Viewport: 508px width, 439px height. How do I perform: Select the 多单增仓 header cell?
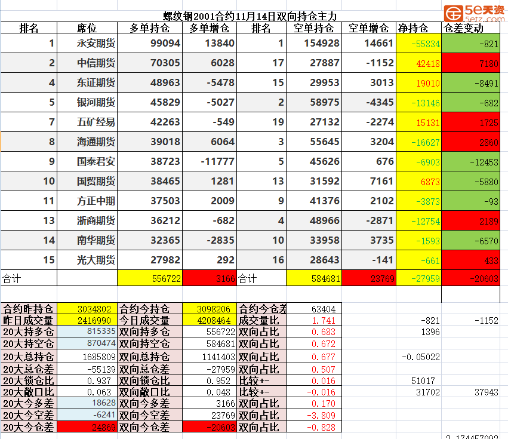pos(210,28)
